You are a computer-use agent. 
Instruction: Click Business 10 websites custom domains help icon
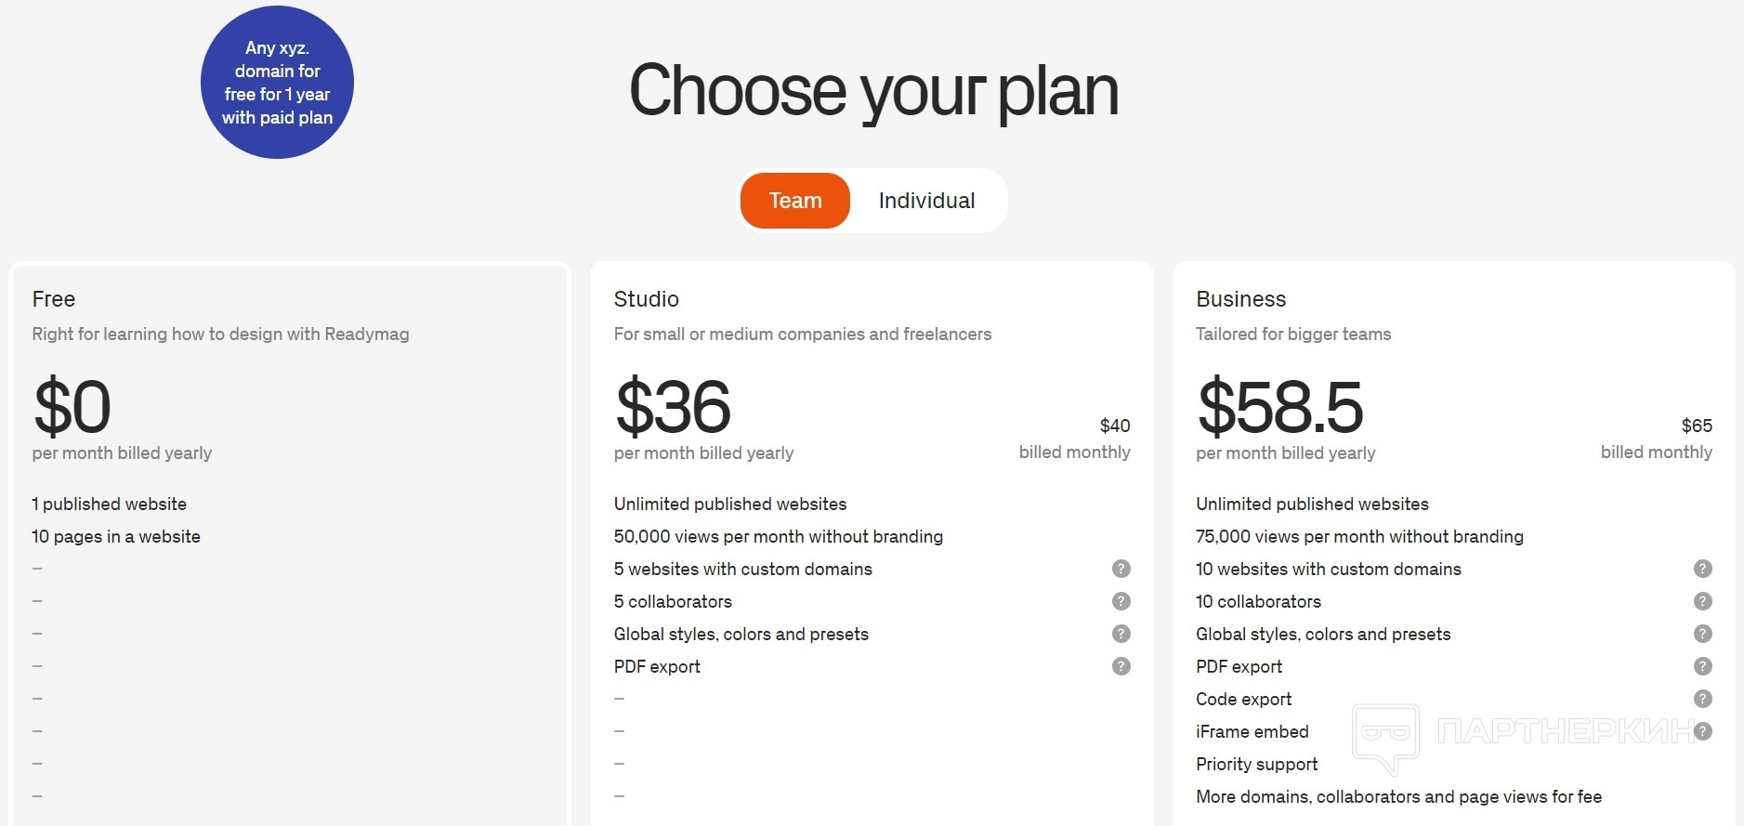tap(1702, 569)
